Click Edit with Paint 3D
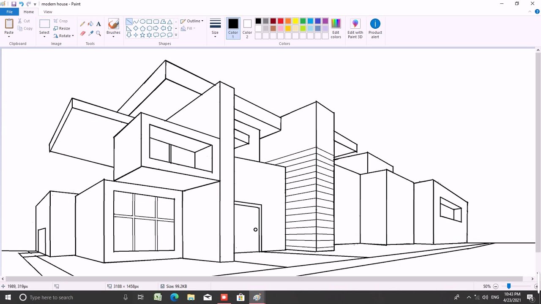 [x=355, y=29]
